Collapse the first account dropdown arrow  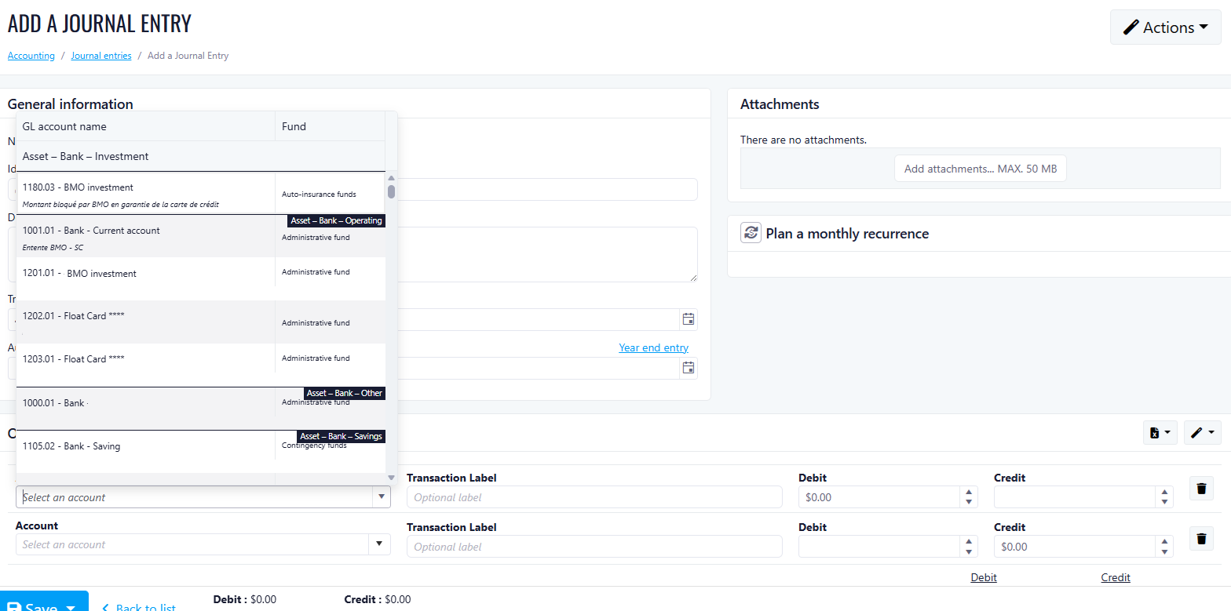382,496
